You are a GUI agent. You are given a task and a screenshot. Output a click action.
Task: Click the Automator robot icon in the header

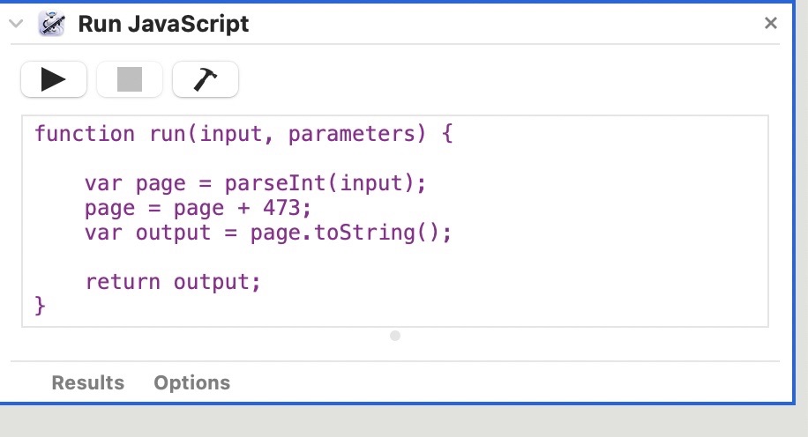point(51,24)
